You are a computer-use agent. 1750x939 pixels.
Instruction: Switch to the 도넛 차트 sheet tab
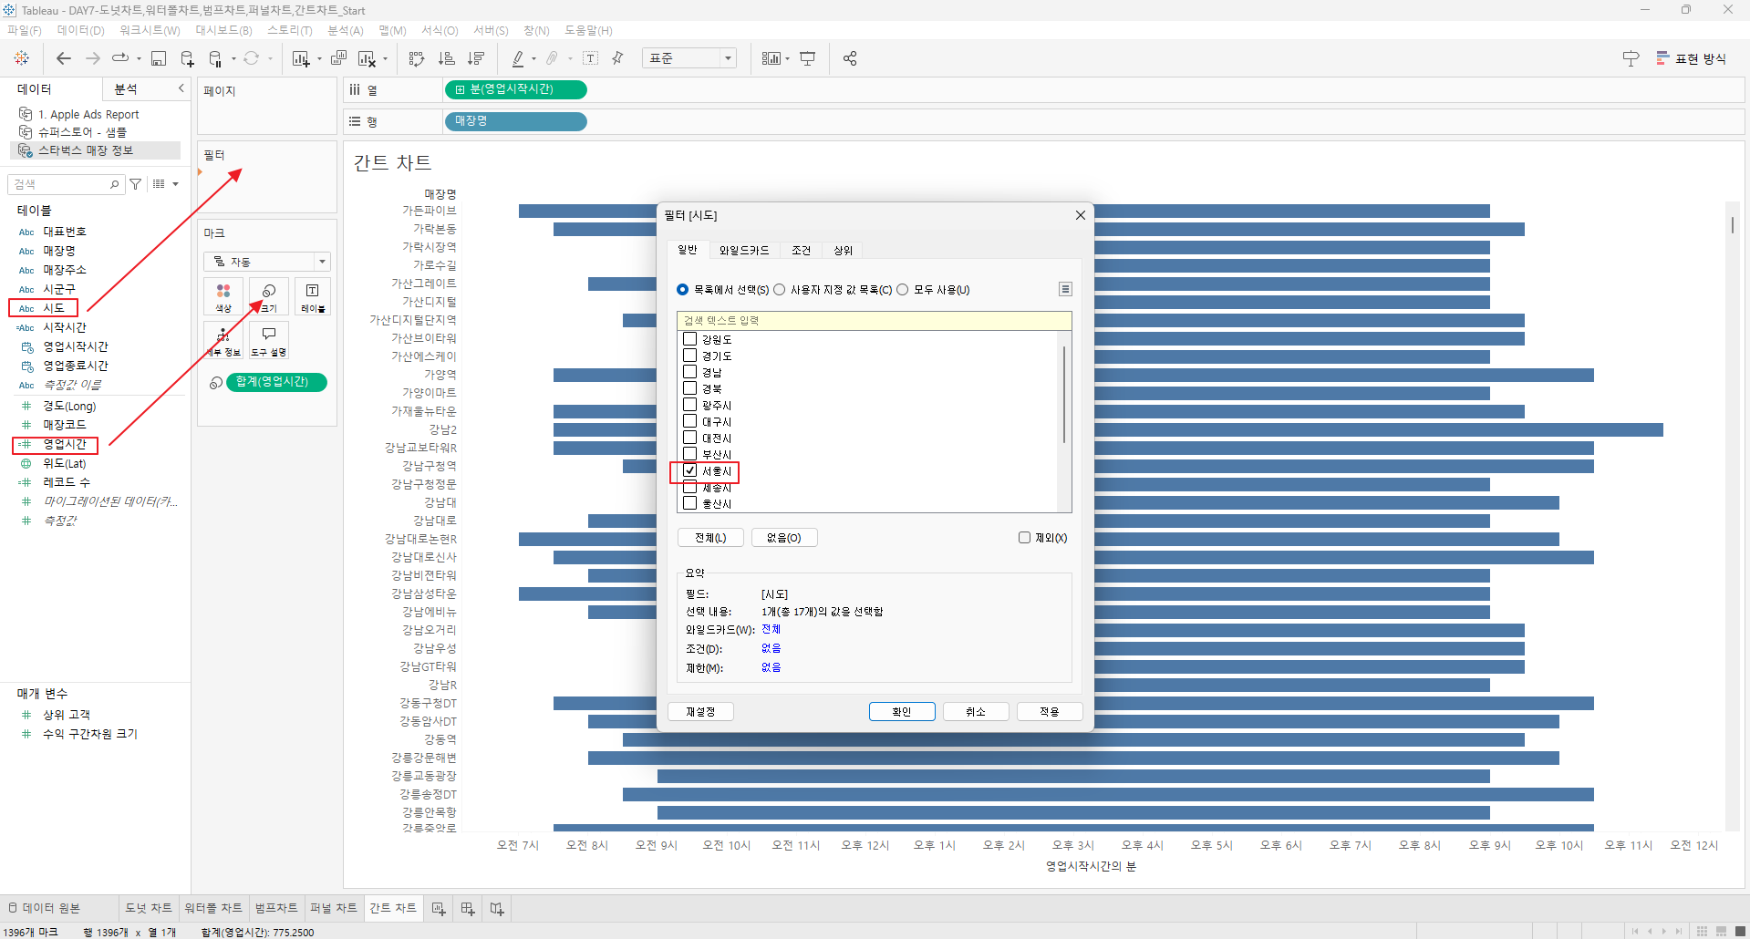[149, 908]
